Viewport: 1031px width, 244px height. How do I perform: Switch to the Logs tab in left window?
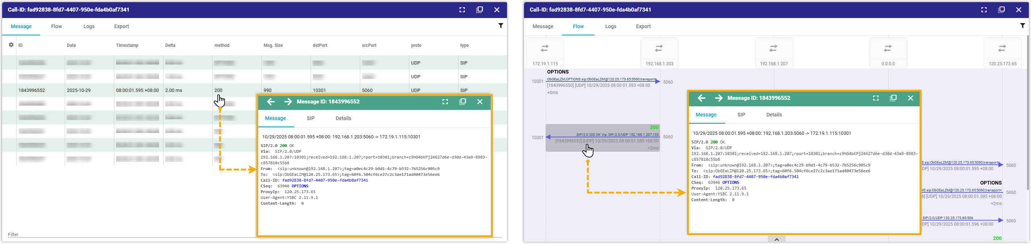pyautogui.click(x=89, y=26)
